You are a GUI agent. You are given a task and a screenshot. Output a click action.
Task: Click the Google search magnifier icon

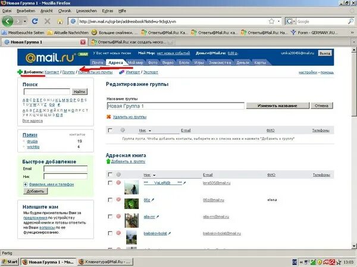click(x=350, y=21)
